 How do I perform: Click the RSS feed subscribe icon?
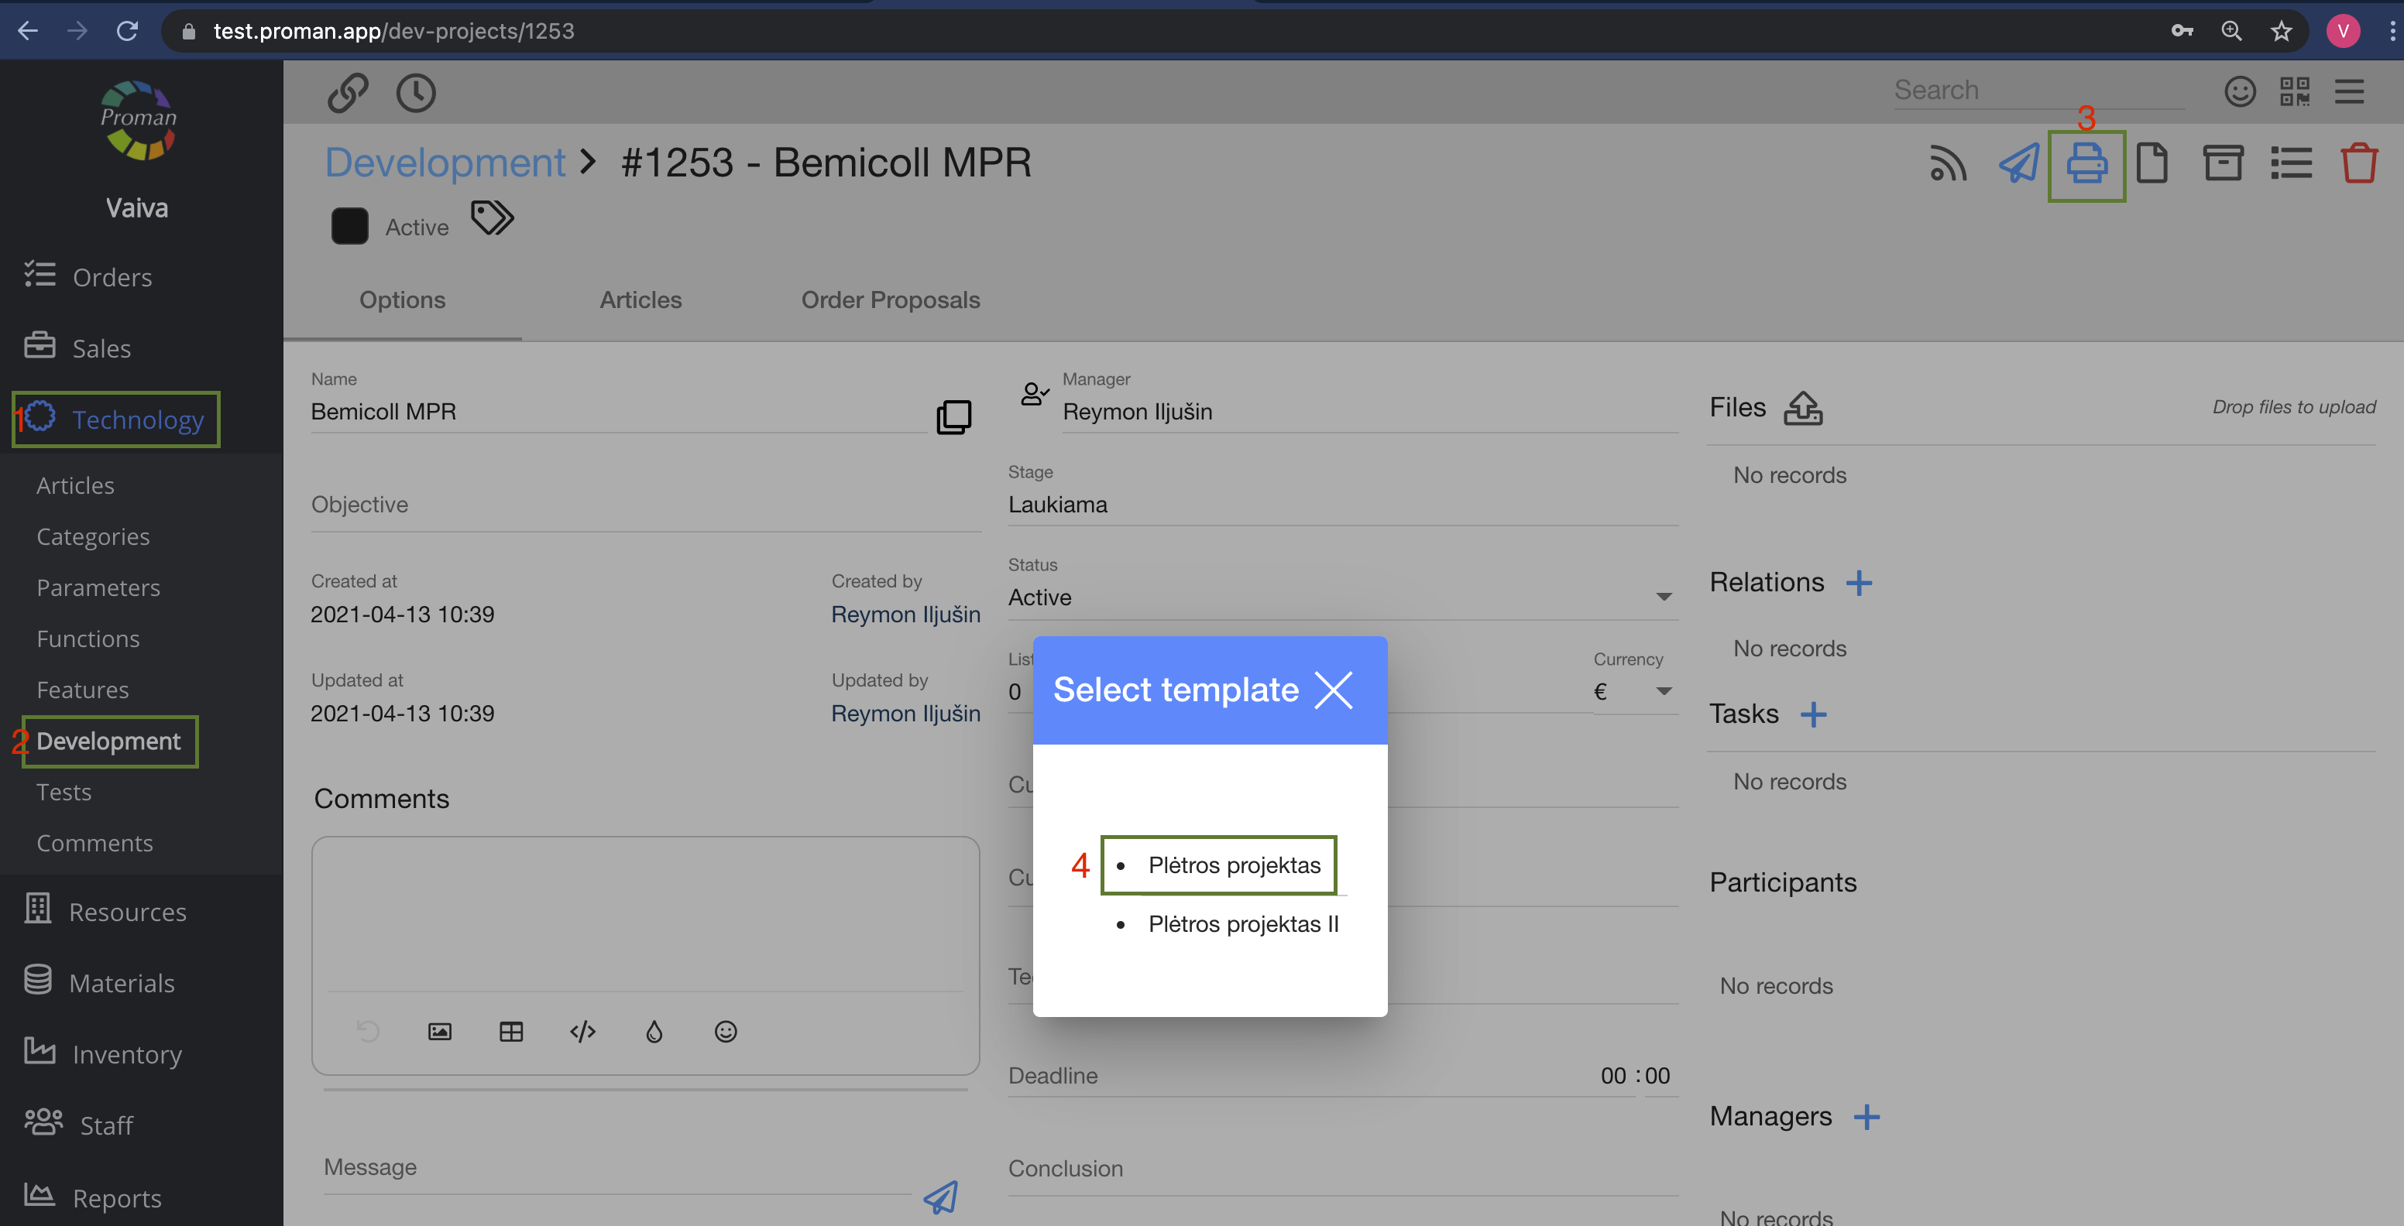click(1948, 164)
